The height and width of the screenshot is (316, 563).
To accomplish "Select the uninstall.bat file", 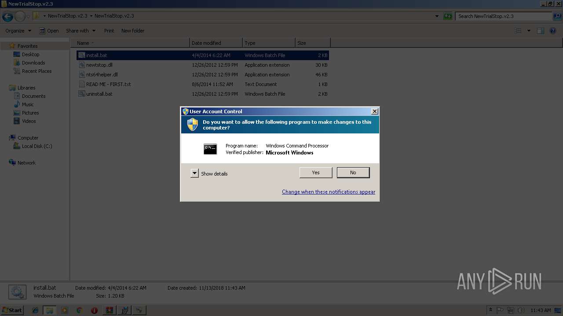I will pyautogui.click(x=202, y=94).
